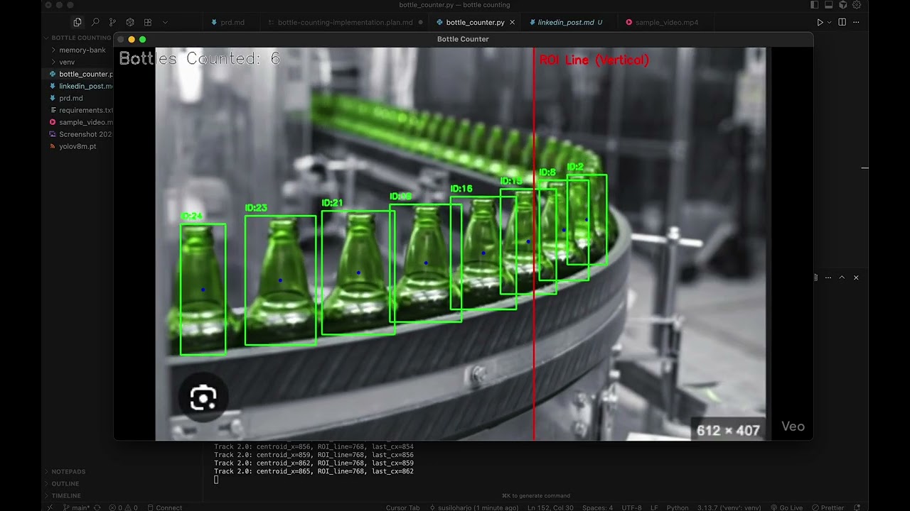Open the settings gear in title bar
Viewport: 910px width, 511px height.
pyautogui.click(x=857, y=5)
